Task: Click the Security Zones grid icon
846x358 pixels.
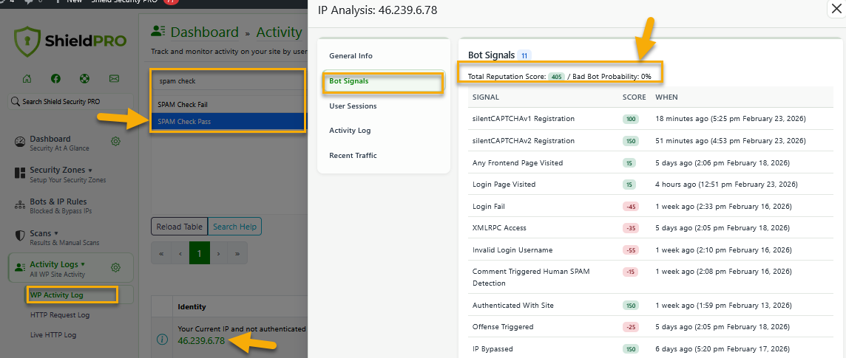Action: point(20,173)
